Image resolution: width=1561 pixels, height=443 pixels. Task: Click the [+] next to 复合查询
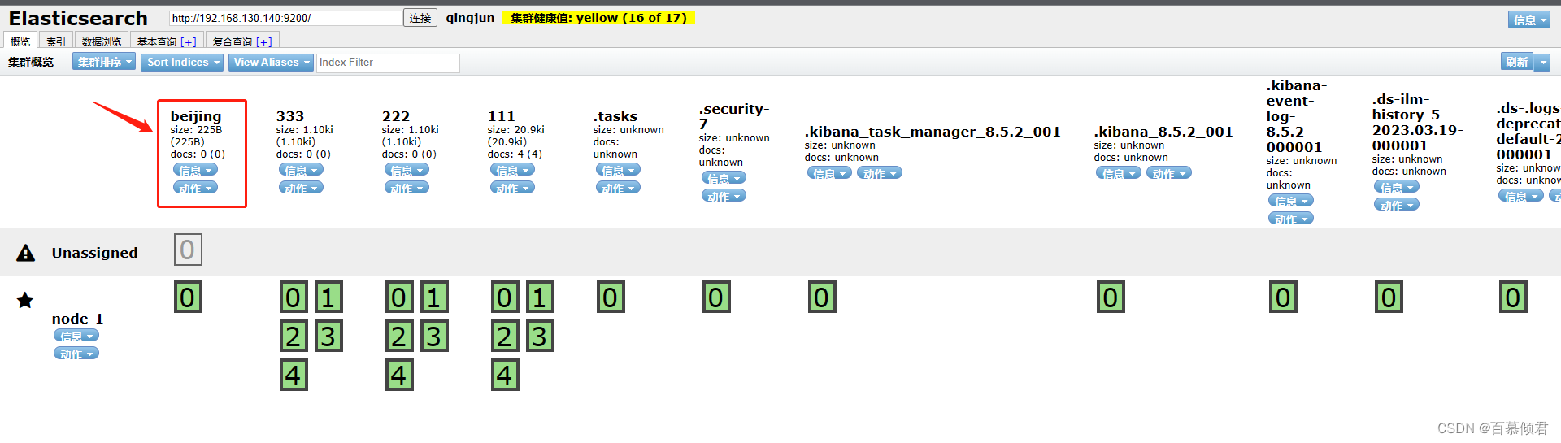(264, 41)
